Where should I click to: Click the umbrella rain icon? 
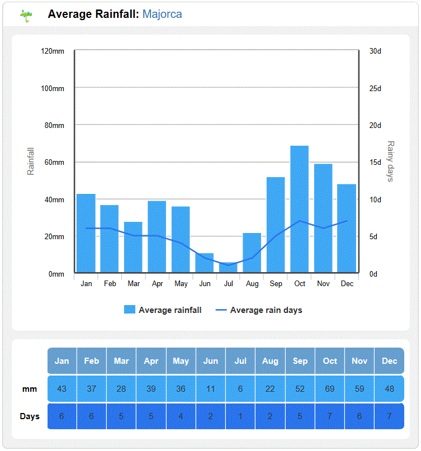tap(26, 15)
